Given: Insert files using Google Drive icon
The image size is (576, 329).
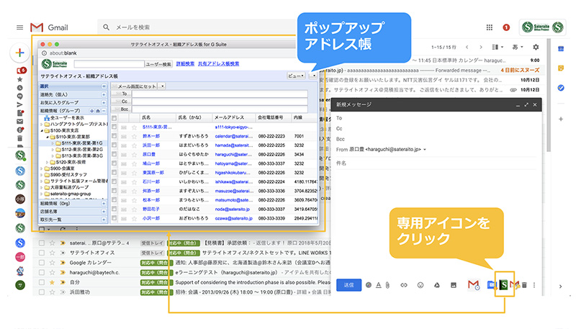Looking at the screenshot, I should (437, 285).
